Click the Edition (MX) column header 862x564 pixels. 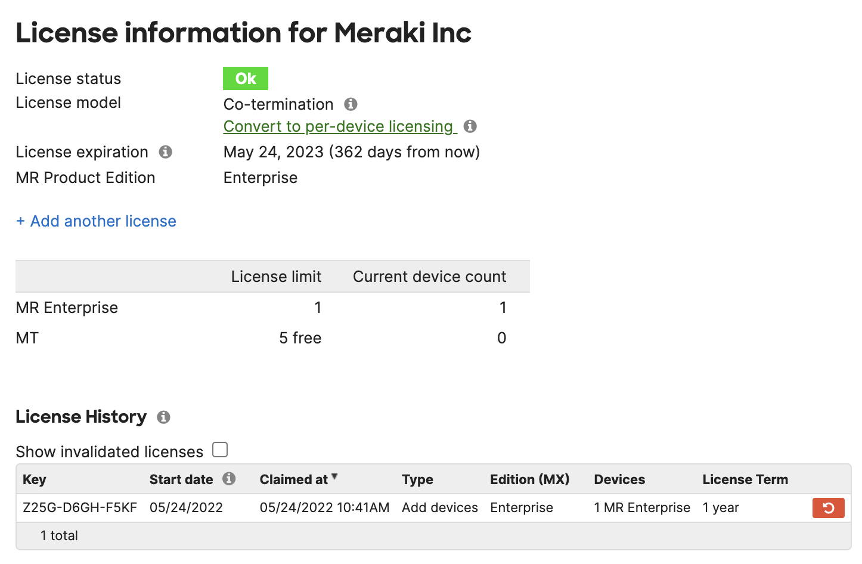pos(529,479)
